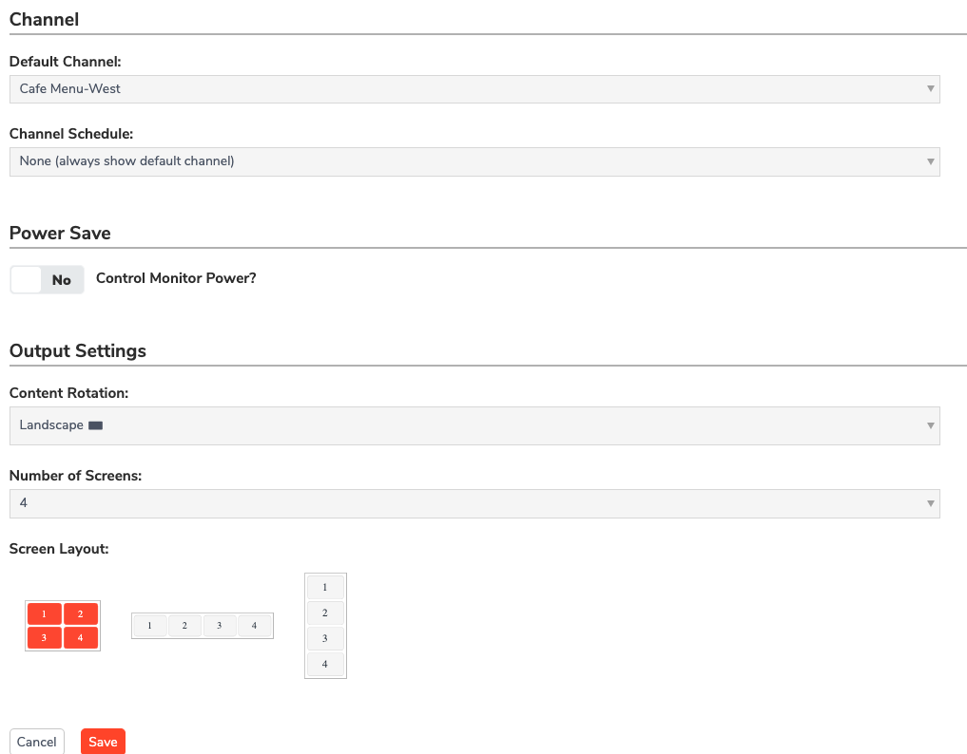Open the Number of Screens dropdown

[x=474, y=503]
